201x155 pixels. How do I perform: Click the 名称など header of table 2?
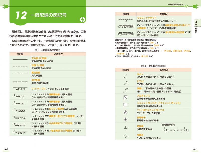pyautogui.click(x=164, y=70)
